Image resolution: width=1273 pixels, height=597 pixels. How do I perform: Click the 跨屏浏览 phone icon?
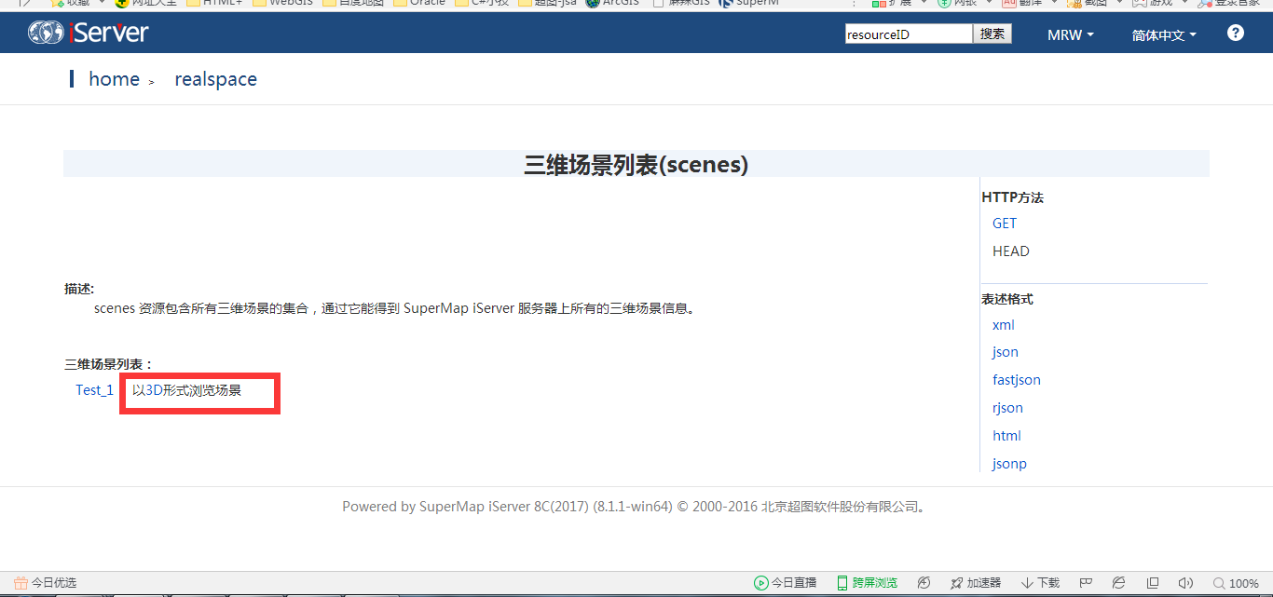[x=842, y=583]
